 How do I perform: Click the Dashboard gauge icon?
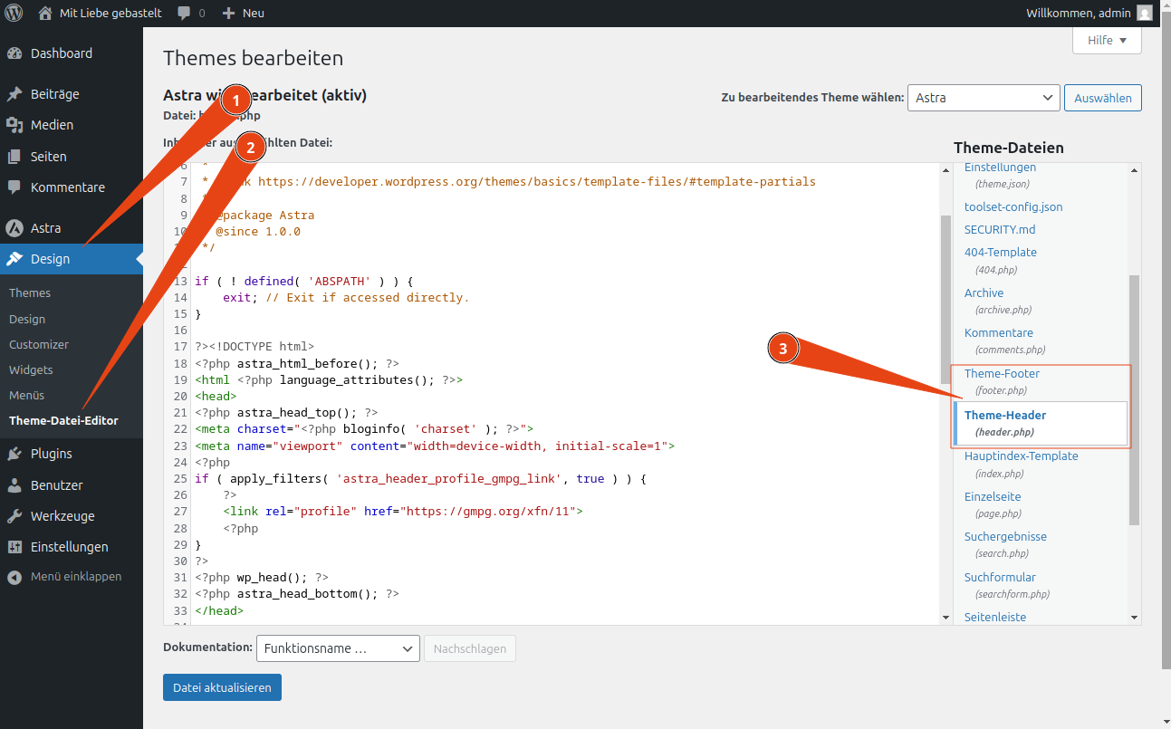[14, 53]
